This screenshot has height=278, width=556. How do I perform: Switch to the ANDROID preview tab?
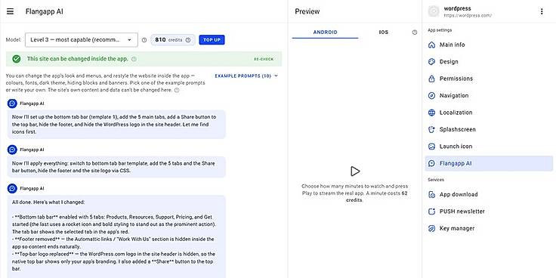(325, 32)
